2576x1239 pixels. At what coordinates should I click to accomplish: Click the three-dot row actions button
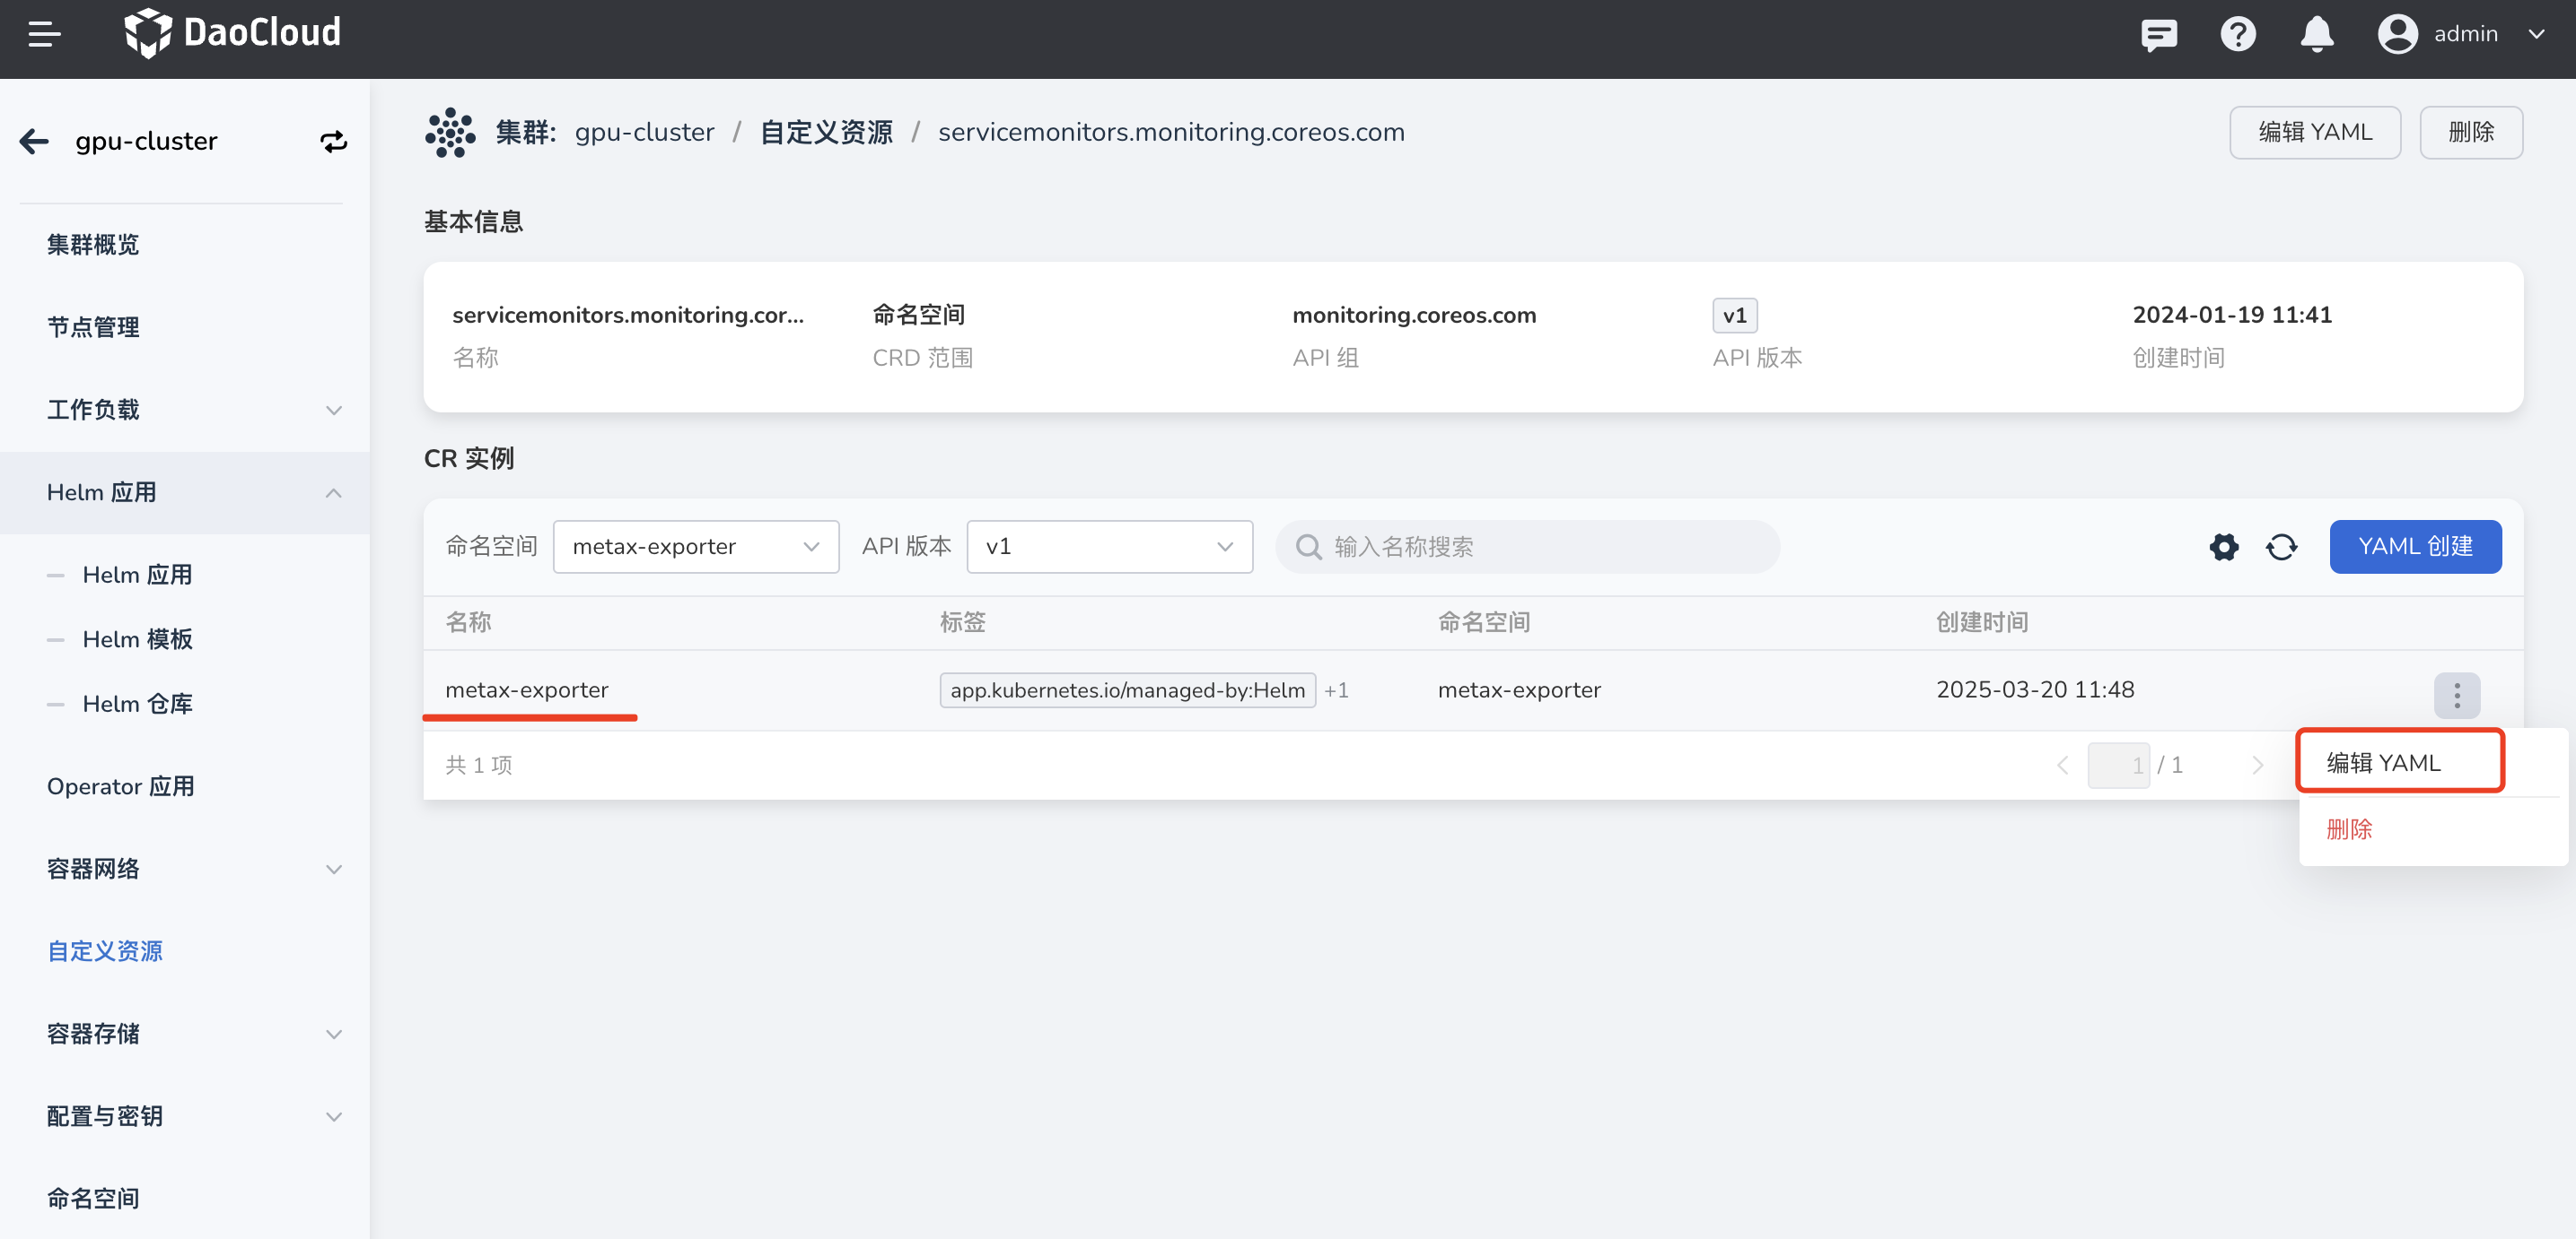pyautogui.click(x=2456, y=695)
